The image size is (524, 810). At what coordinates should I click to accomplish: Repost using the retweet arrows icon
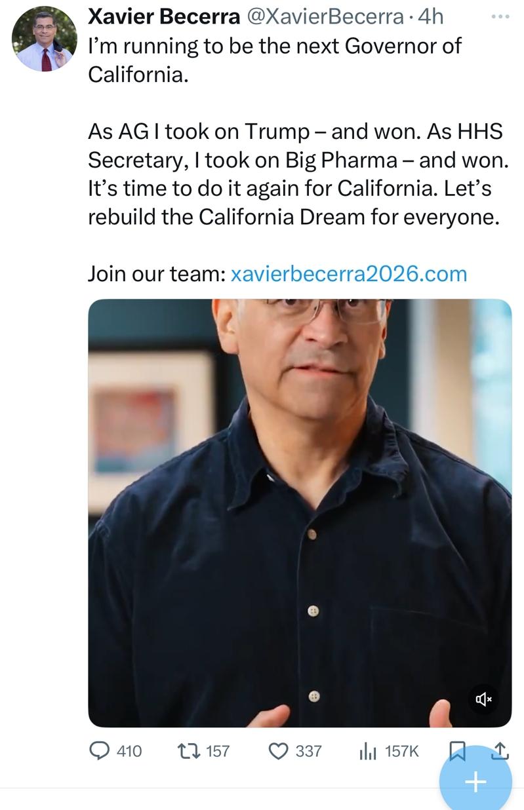point(189,750)
